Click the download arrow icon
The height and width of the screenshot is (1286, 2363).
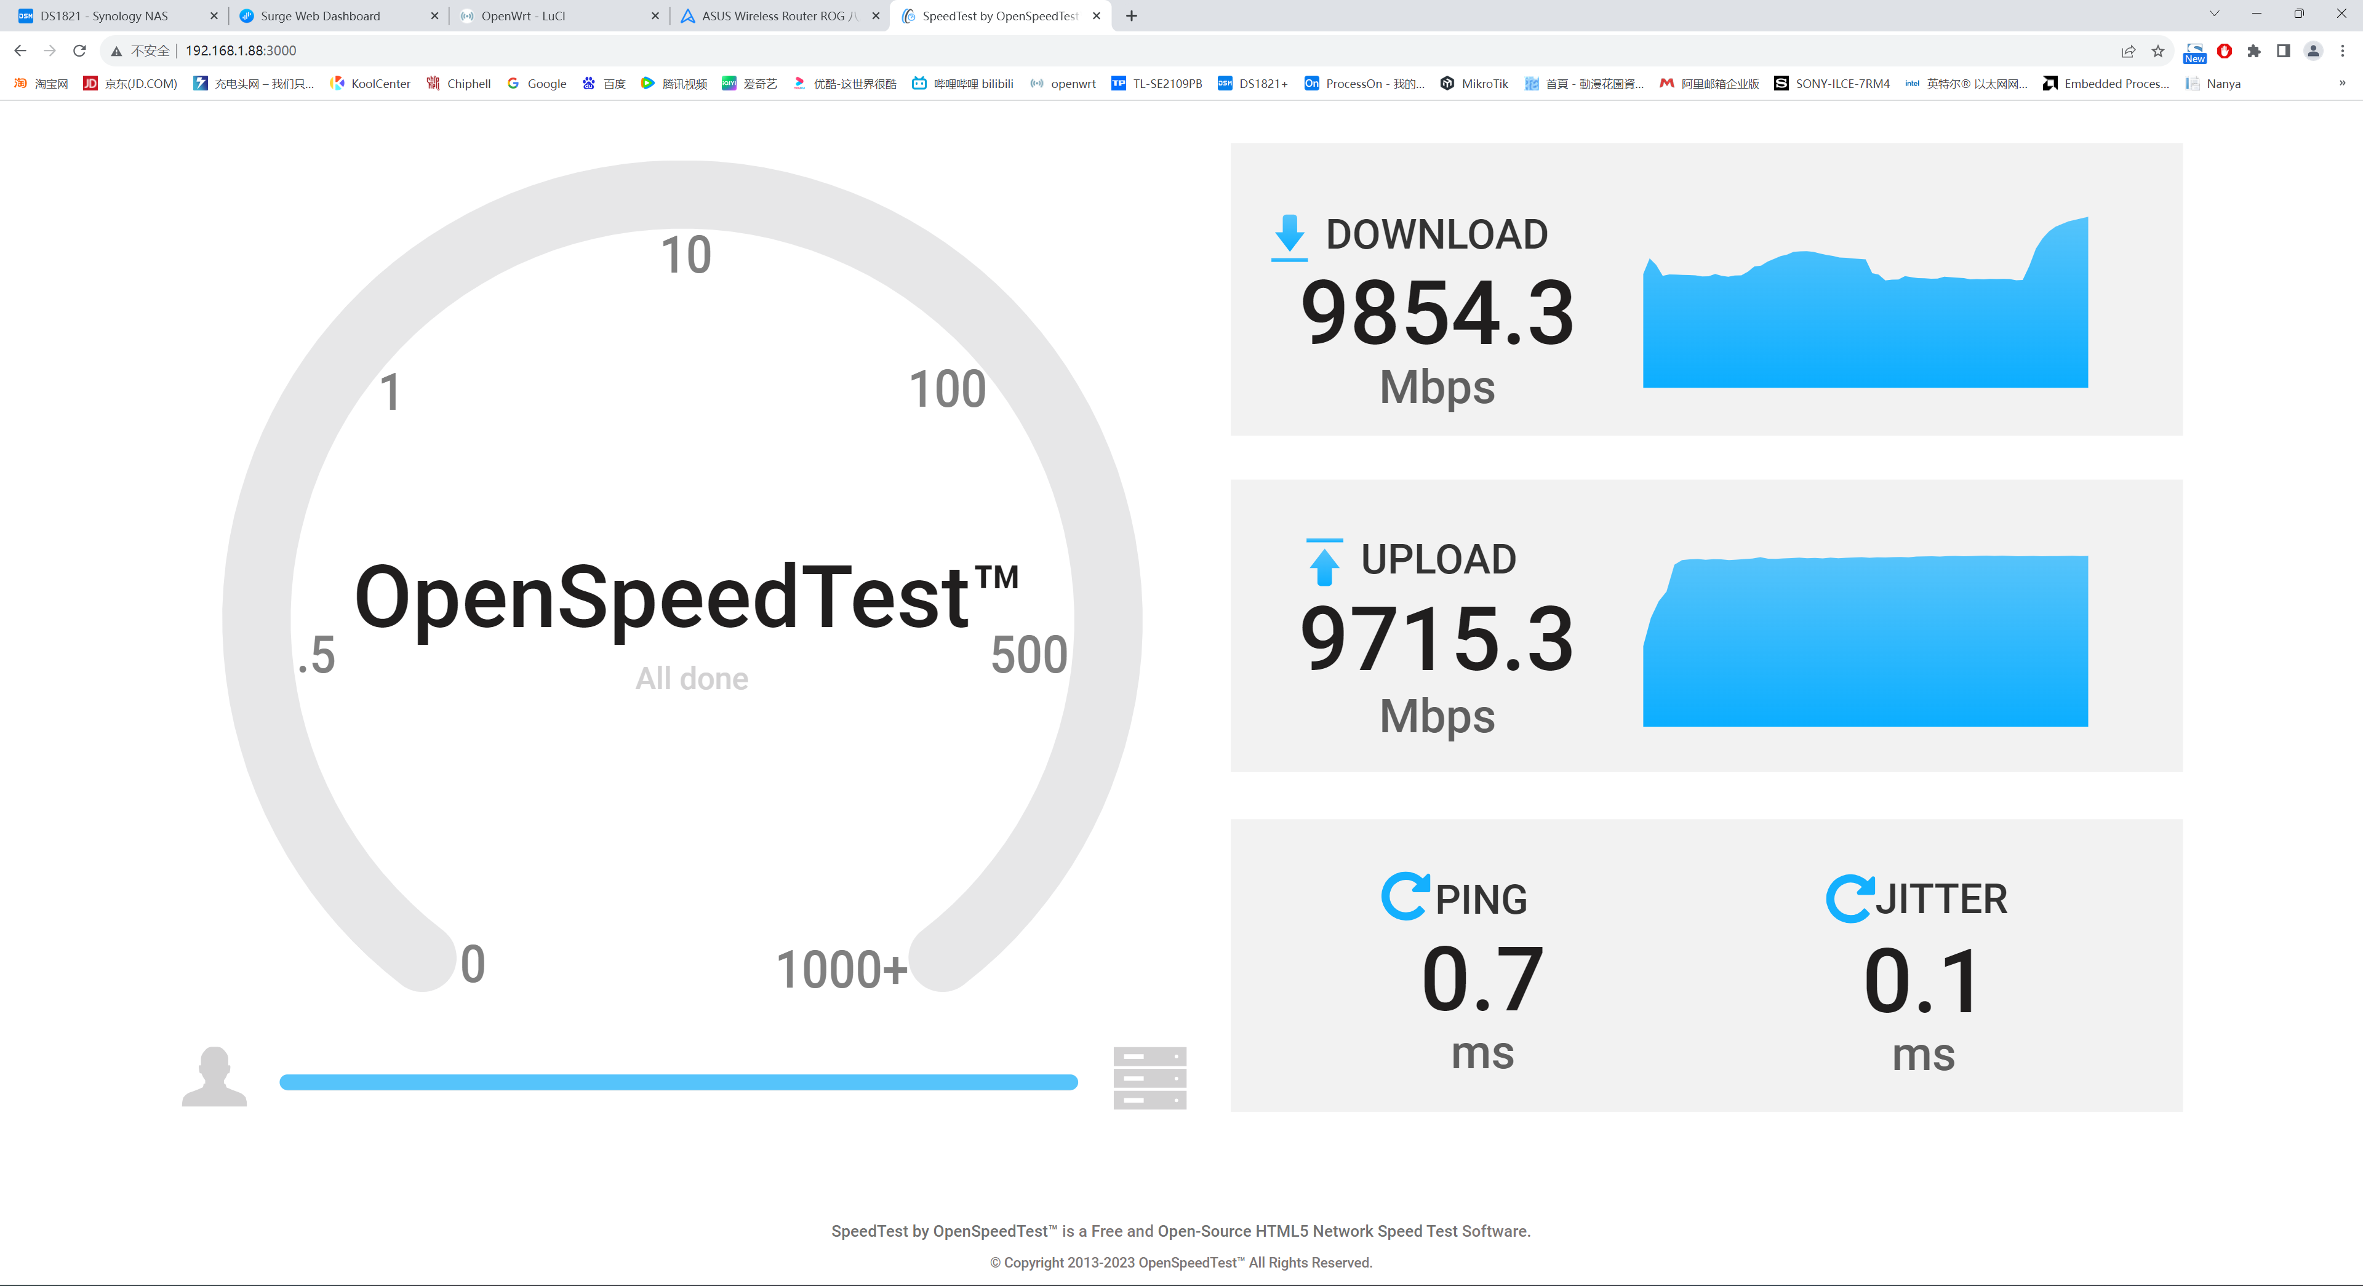(x=1289, y=238)
